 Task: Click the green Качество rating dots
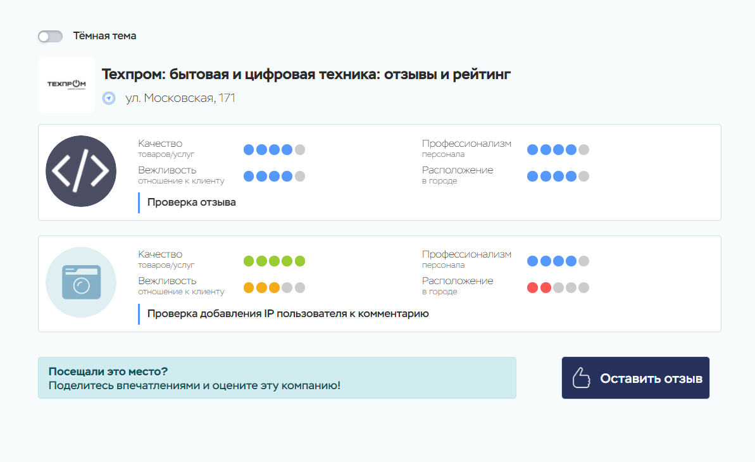(x=274, y=261)
